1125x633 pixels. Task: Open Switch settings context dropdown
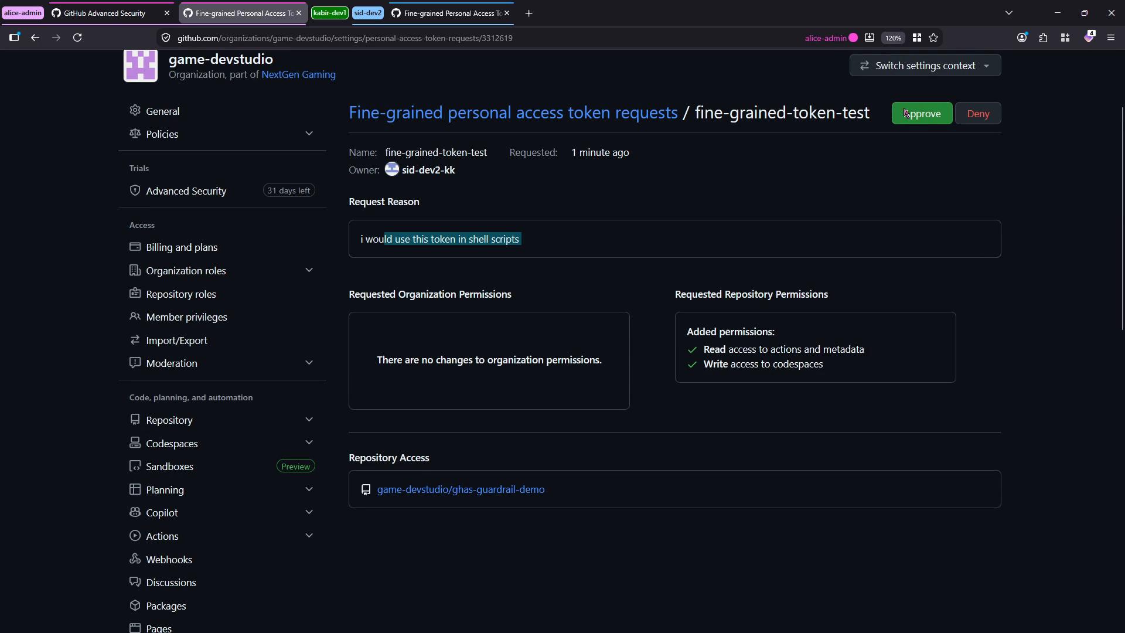pyautogui.click(x=925, y=66)
